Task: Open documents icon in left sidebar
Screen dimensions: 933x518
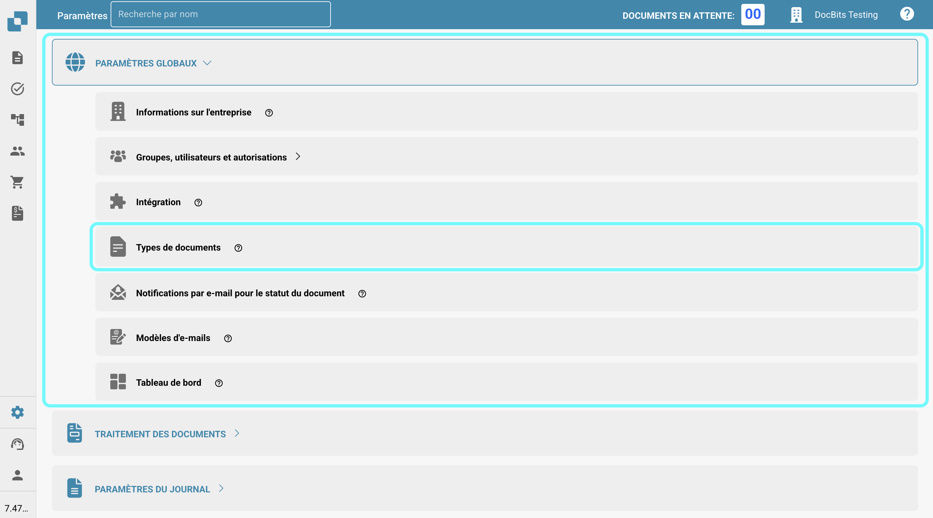Action: 18,58
